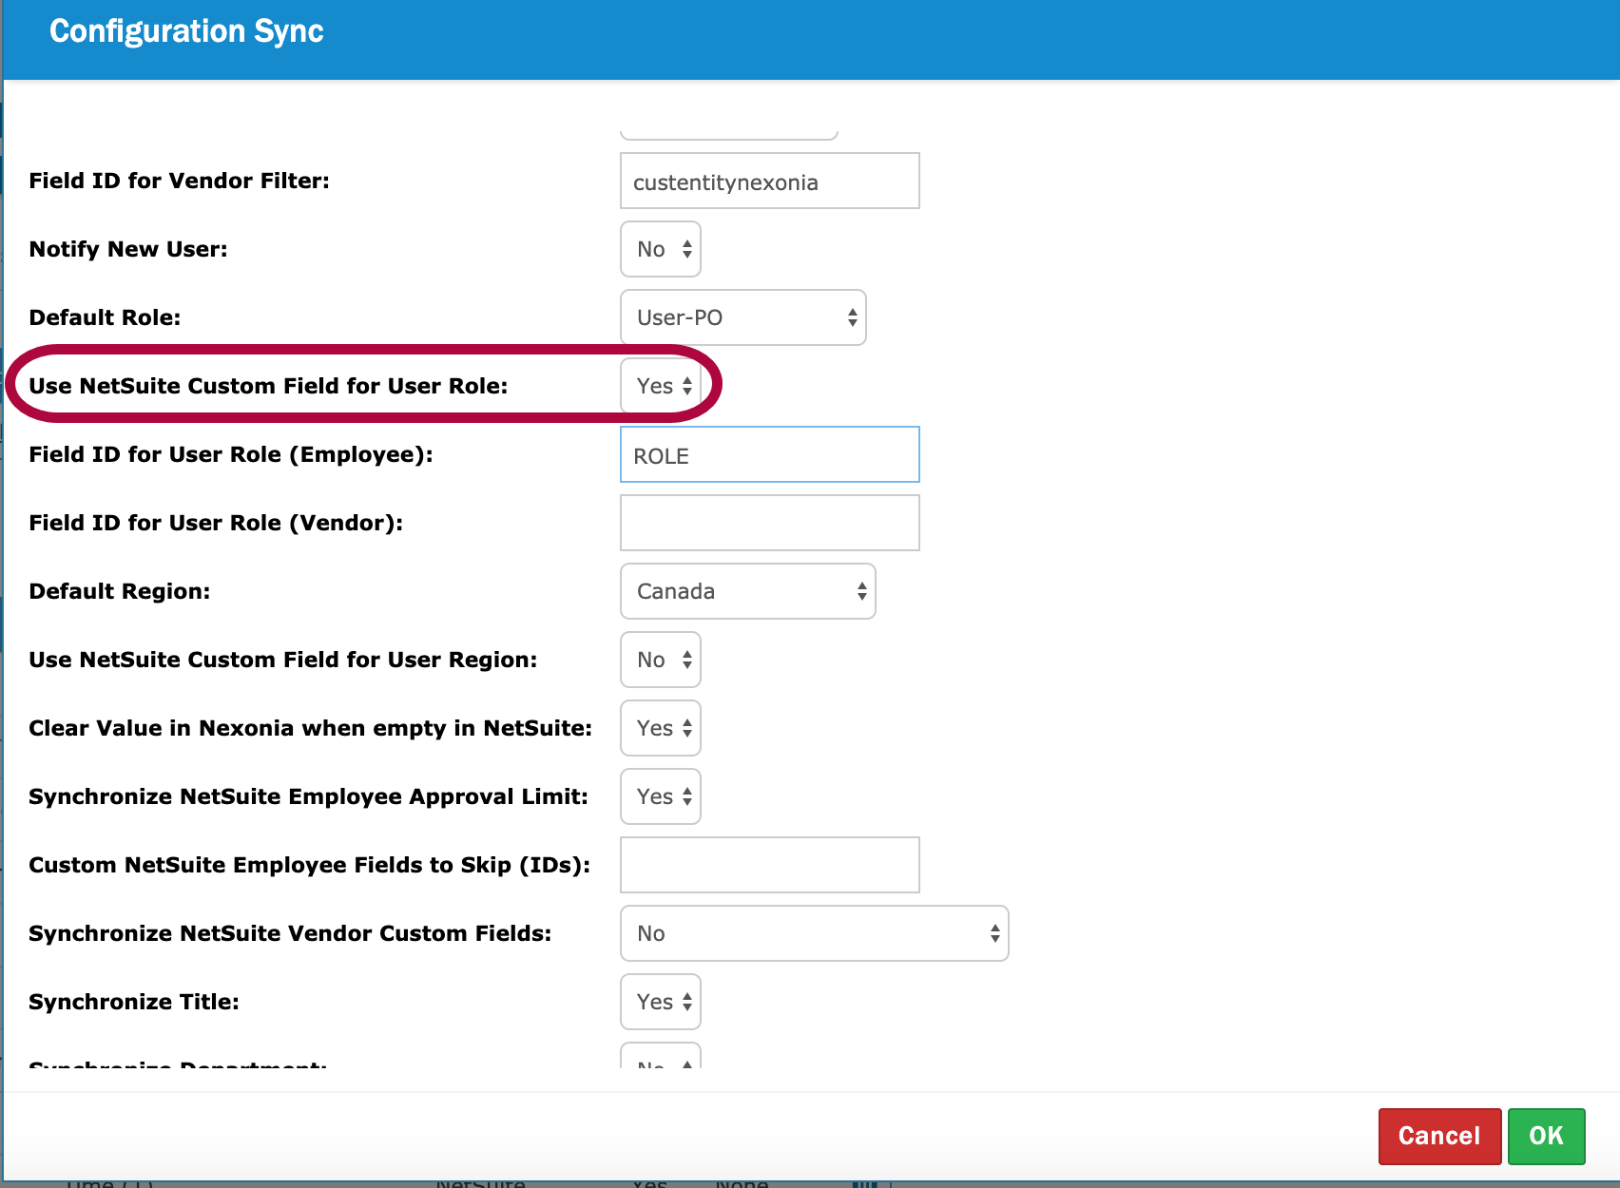Open Synchronize NetSuite Vendor Custom Fields dropdown
The height and width of the screenshot is (1188, 1620).
pos(814,933)
